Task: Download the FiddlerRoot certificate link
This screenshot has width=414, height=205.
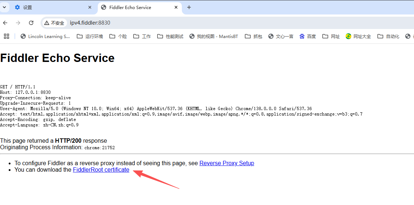Action: click(x=101, y=170)
